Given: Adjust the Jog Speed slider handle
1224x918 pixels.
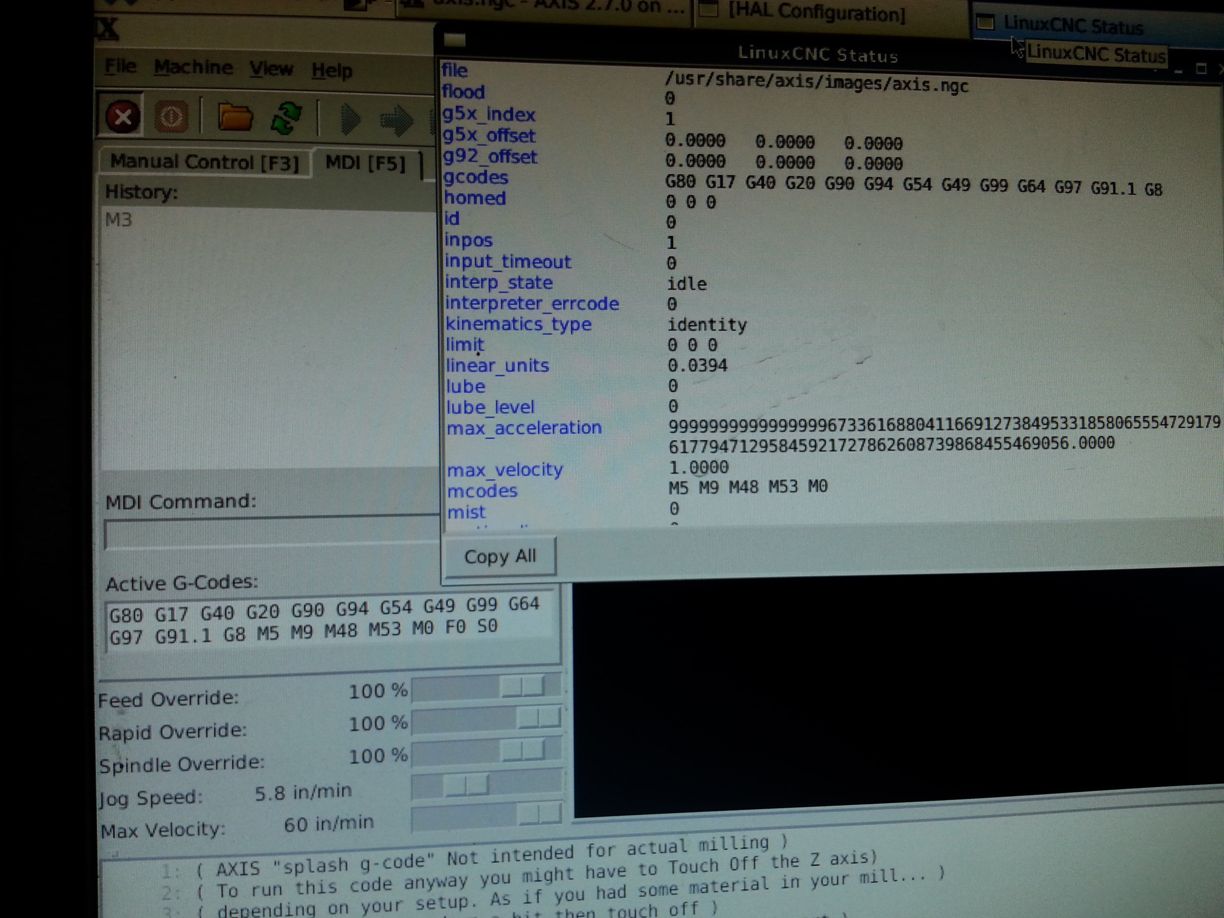Looking at the screenshot, I should (x=467, y=785).
